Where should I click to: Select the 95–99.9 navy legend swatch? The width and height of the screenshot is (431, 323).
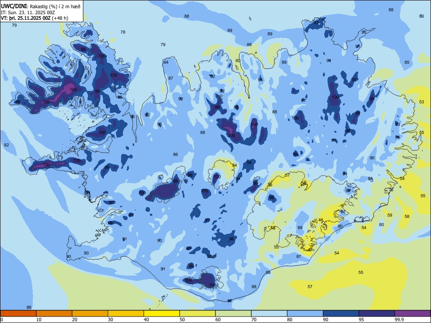[x=377, y=314]
